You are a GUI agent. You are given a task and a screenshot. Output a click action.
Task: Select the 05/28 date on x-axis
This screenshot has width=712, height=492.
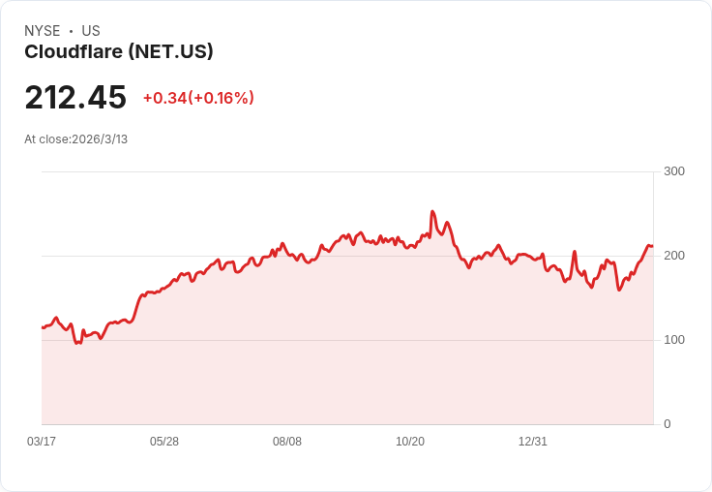pyautogui.click(x=164, y=442)
